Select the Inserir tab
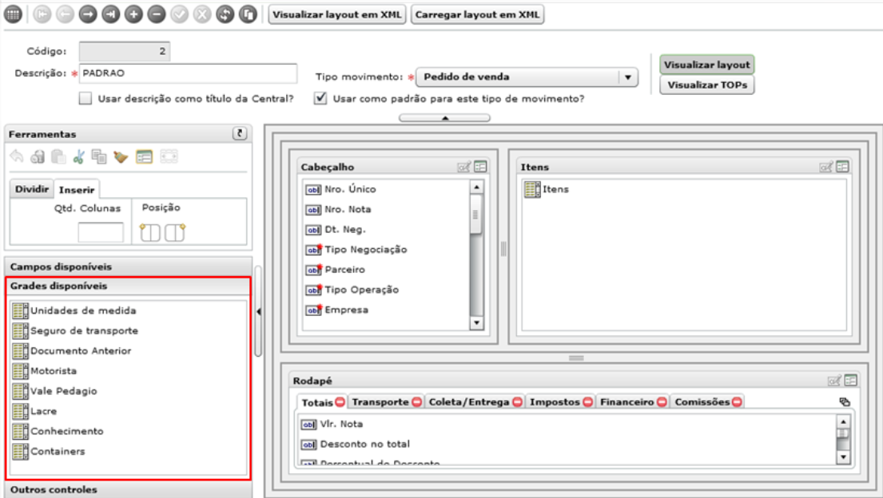 [77, 190]
